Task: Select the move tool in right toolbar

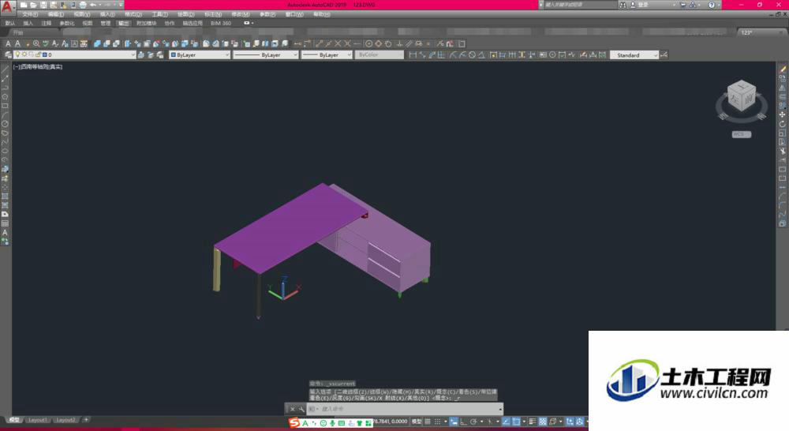Action: tap(783, 114)
